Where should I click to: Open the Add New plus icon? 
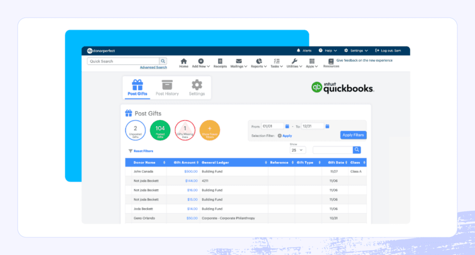pos(201,61)
